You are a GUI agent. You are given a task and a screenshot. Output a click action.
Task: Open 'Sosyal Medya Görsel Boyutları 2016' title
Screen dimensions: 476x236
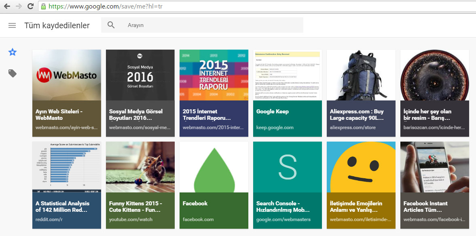tap(136, 115)
